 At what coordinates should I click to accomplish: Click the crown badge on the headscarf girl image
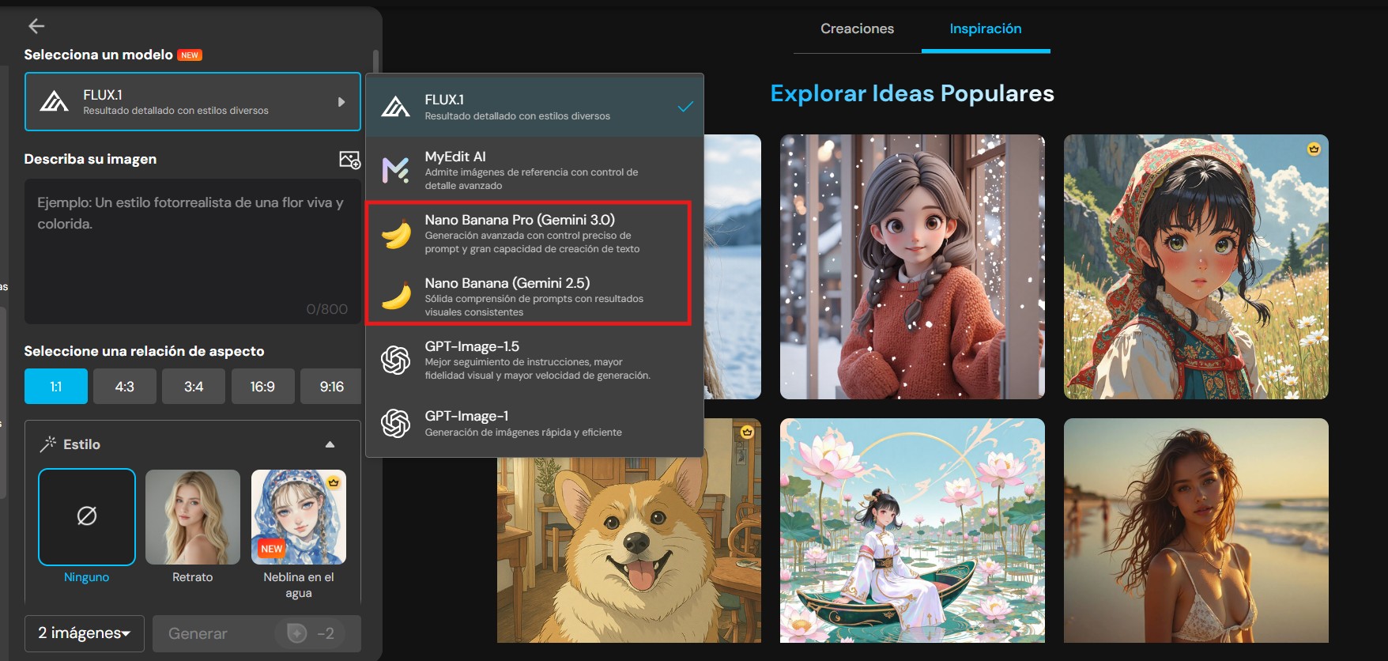[1314, 149]
